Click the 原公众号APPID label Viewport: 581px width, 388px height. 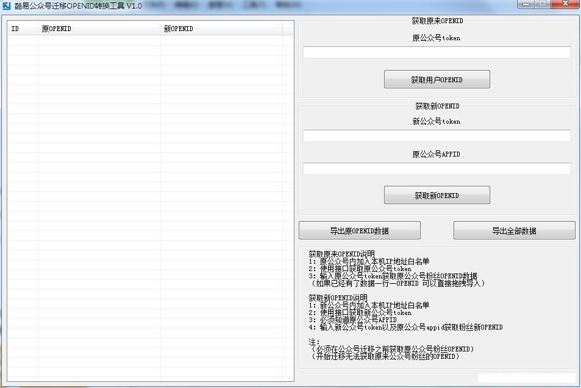tap(437, 154)
